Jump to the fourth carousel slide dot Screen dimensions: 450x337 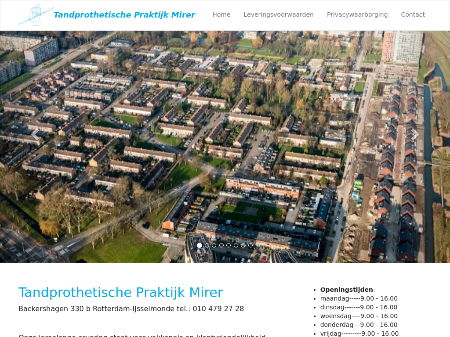tap(221, 245)
